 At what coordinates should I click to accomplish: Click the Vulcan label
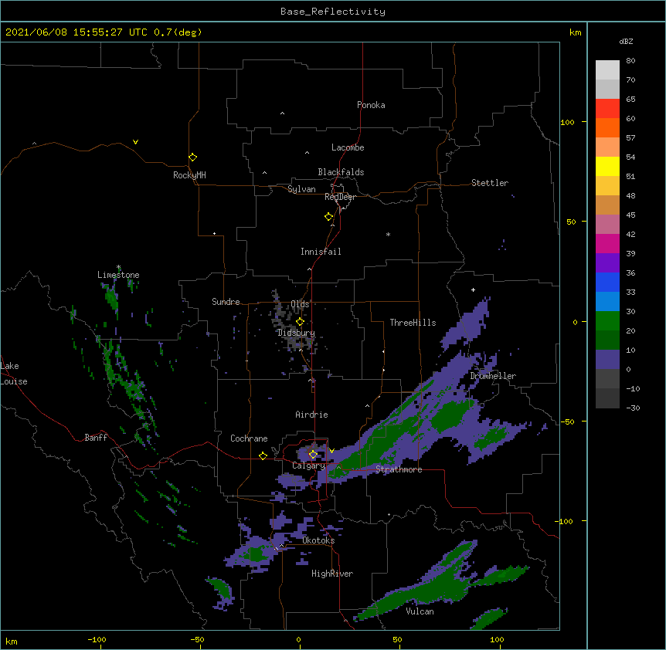(420, 611)
